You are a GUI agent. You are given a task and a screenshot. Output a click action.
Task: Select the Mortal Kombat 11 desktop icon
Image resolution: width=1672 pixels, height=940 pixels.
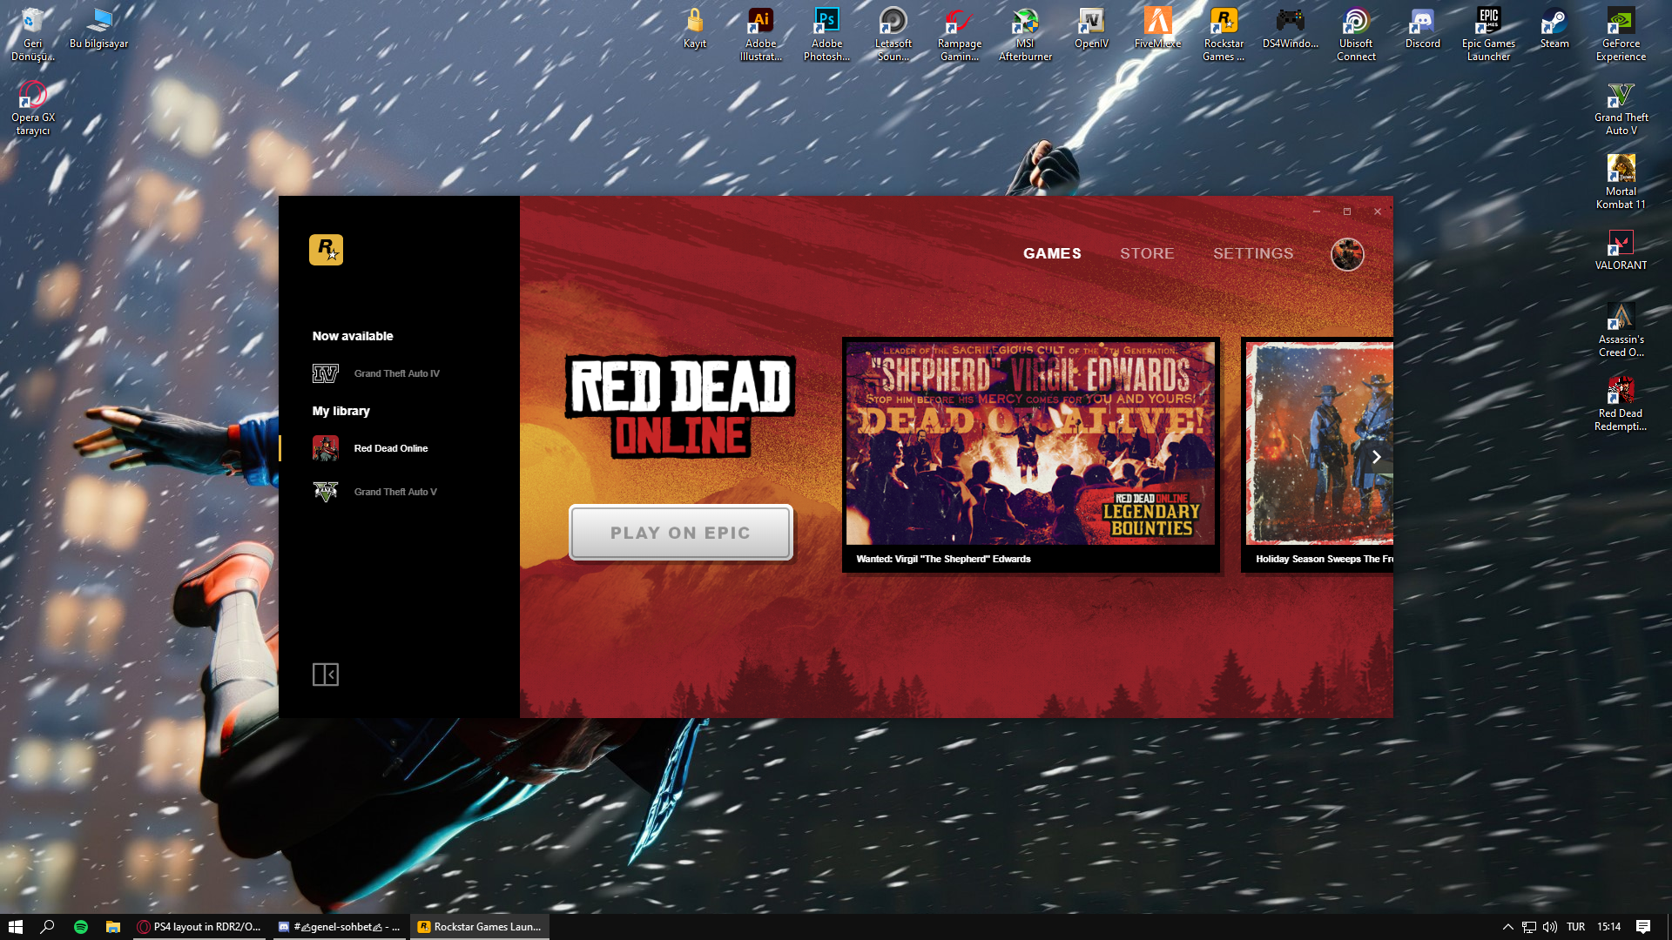1621,182
